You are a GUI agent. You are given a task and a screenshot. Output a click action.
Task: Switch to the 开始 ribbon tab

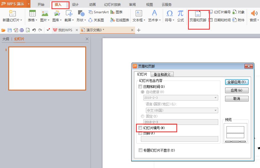41,4
